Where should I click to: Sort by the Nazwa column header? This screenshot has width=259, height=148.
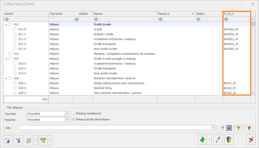(125, 14)
